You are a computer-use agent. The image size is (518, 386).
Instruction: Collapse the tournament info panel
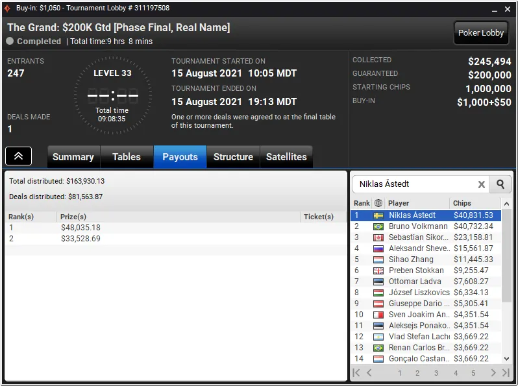18,156
